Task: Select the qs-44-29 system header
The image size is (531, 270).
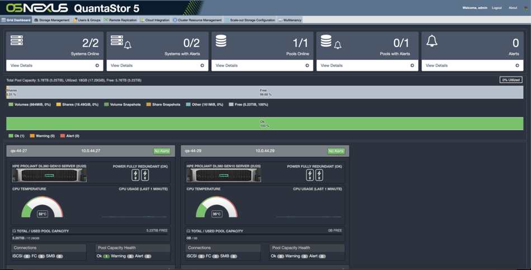Action: point(265,151)
